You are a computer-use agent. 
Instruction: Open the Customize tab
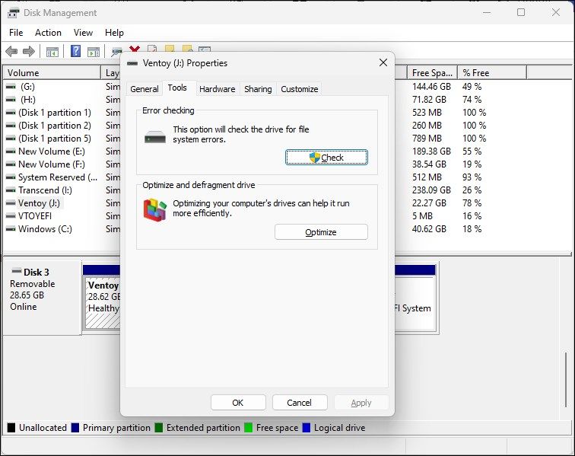click(x=299, y=89)
